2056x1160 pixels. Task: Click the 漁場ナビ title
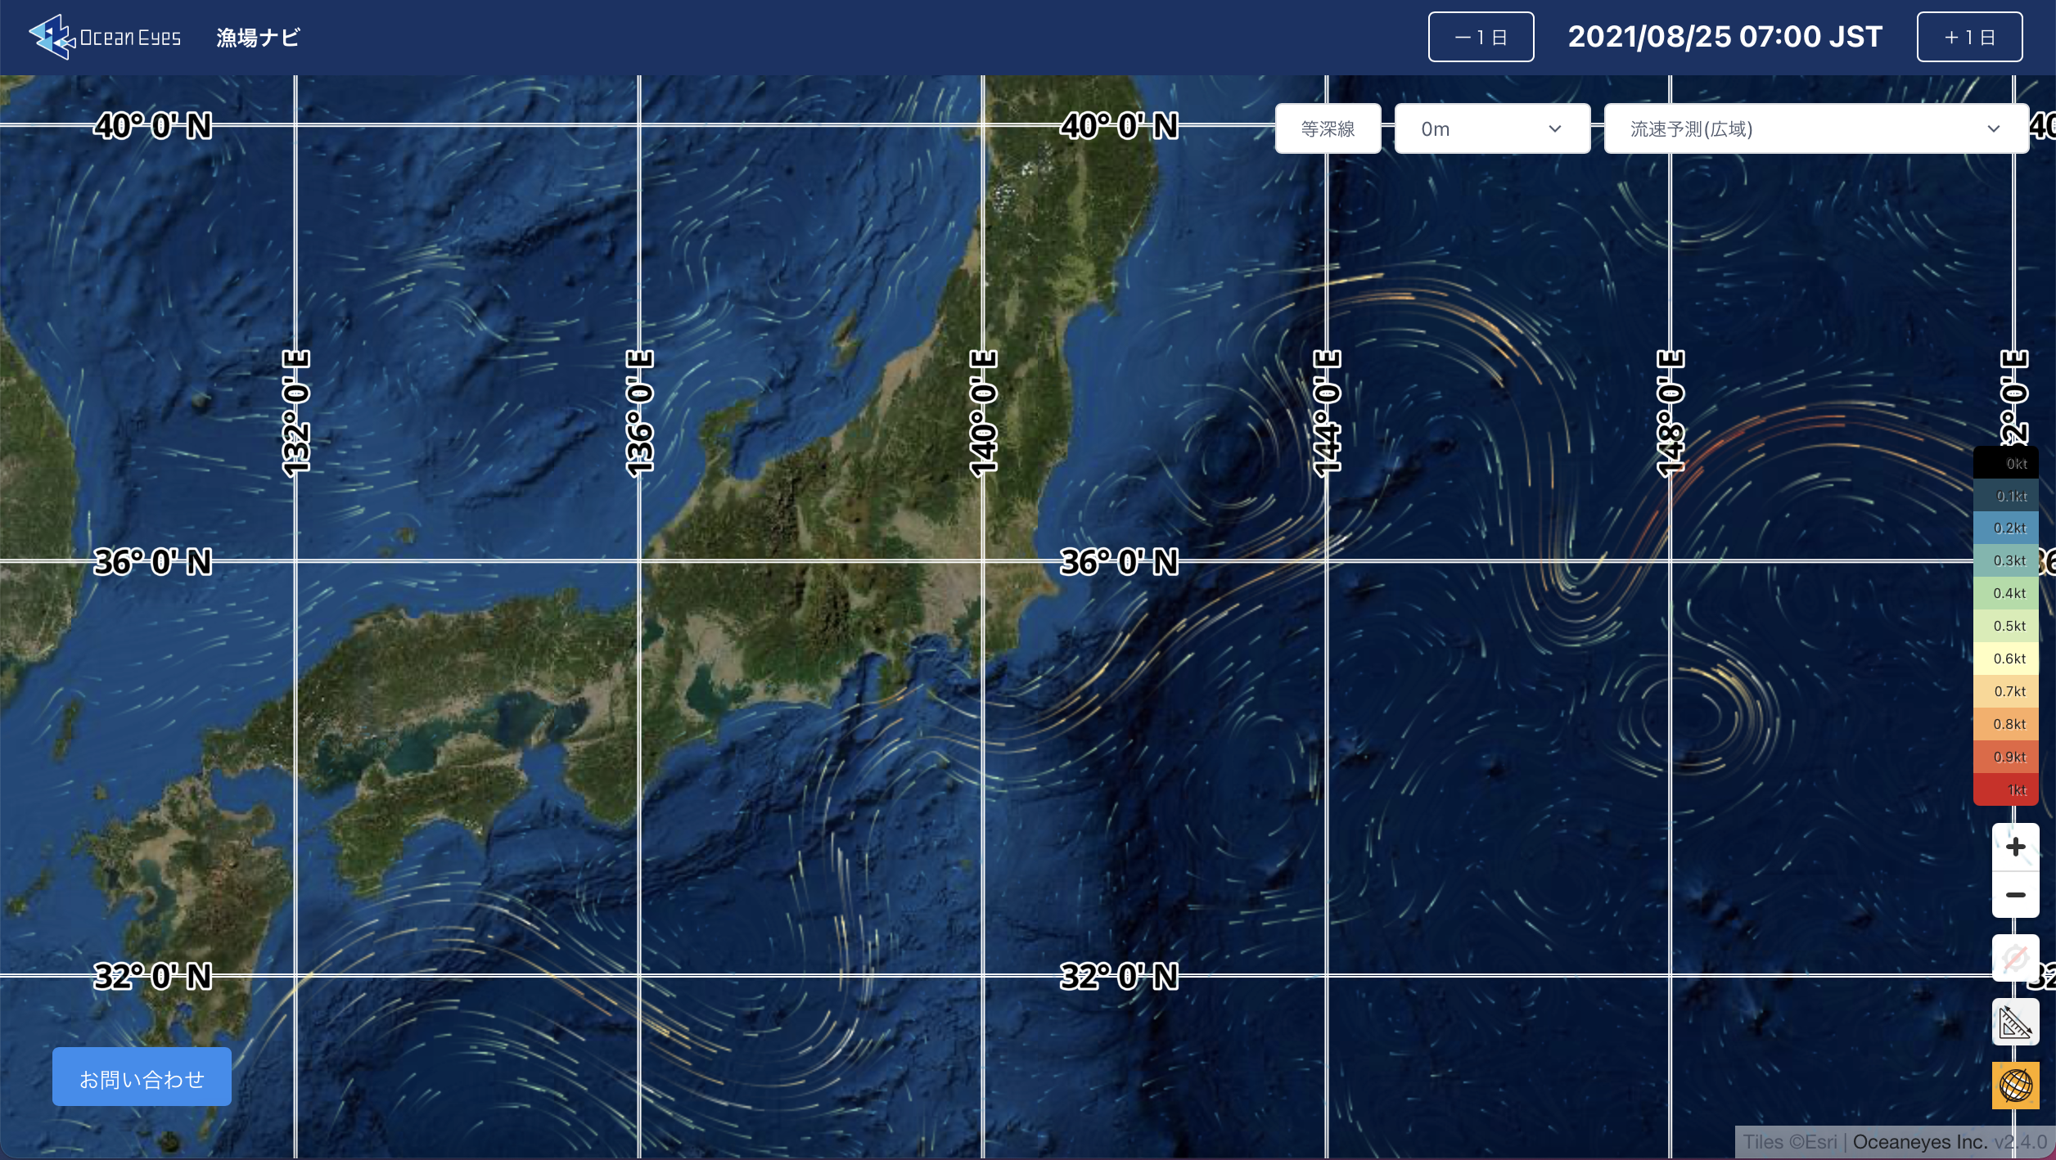click(x=258, y=37)
